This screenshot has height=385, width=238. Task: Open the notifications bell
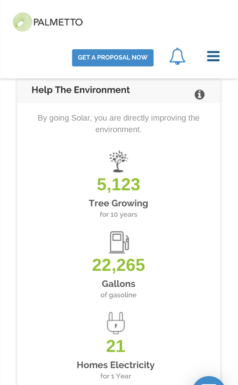point(177,57)
